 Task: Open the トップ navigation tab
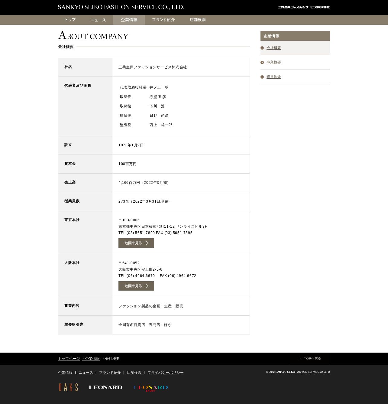tap(70, 20)
